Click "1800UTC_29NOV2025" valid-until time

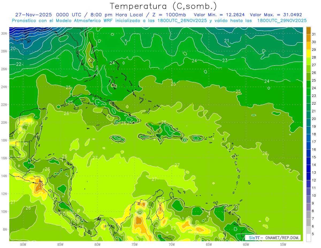tap(282, 21)
